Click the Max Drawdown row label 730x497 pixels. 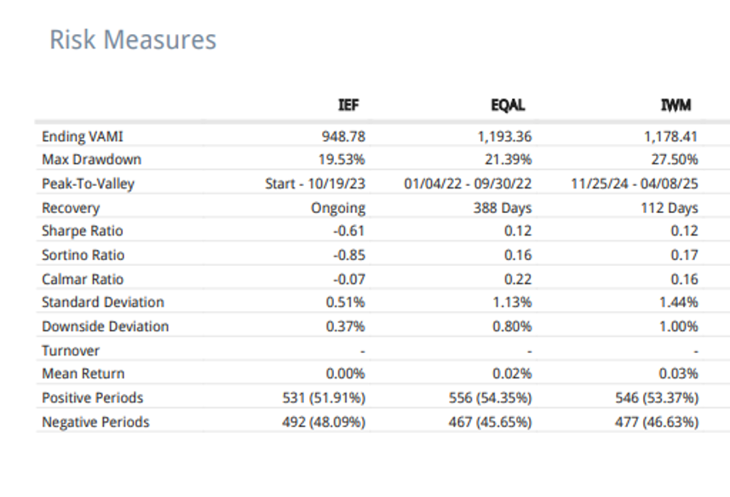click(91, 159)
